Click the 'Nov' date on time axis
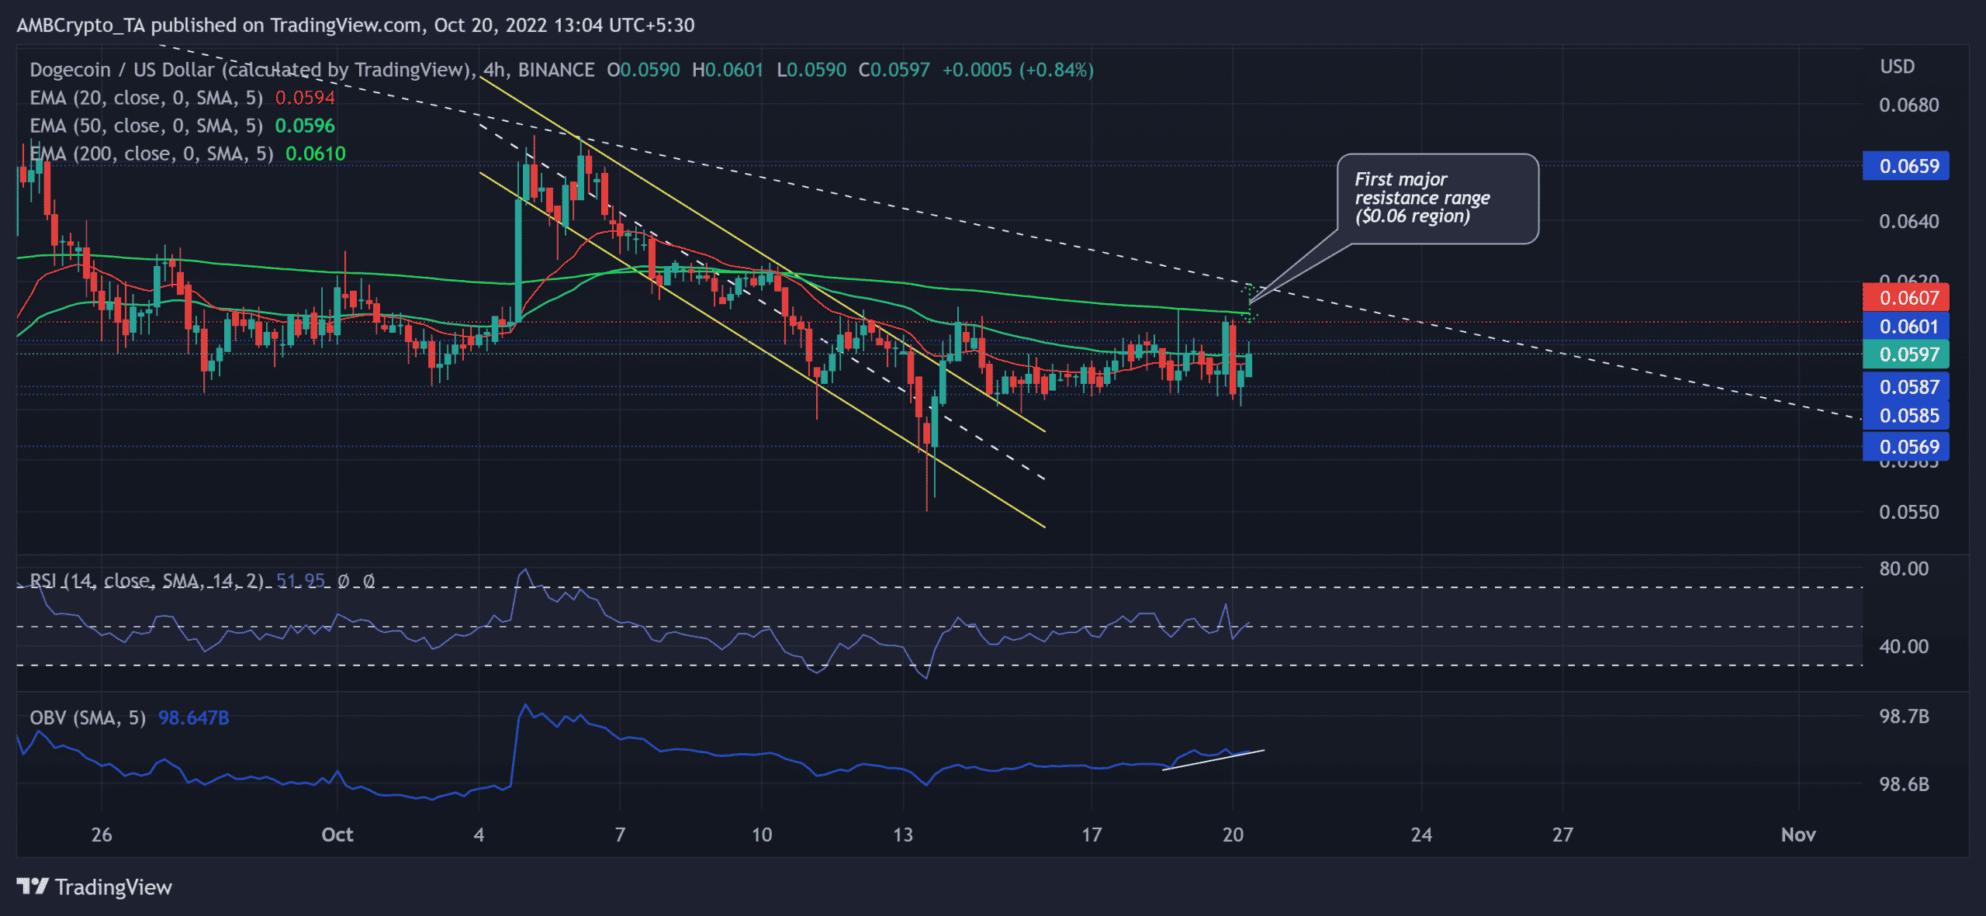The image size is (1986, 916). pos(1798,835)
